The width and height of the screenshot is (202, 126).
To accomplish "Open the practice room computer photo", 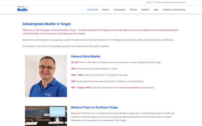I will pyautogui.click(x=46, y=116).
